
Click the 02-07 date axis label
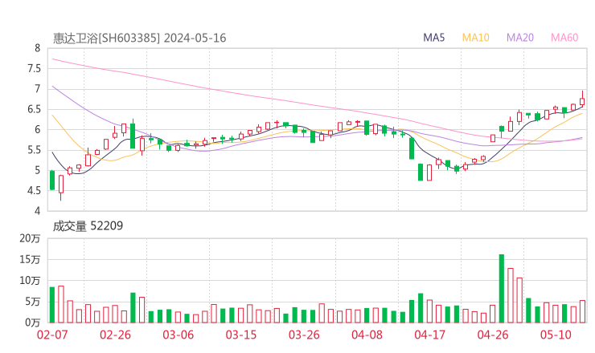pos(52,335)
